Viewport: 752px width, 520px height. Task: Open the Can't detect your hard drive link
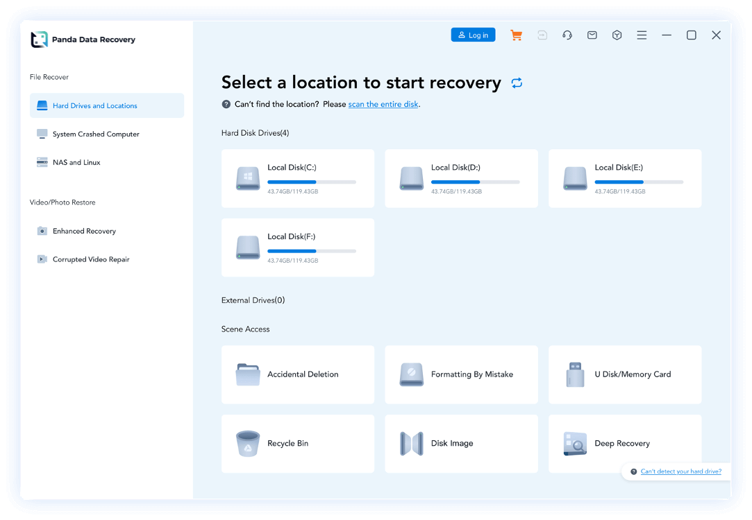point(680,471)
